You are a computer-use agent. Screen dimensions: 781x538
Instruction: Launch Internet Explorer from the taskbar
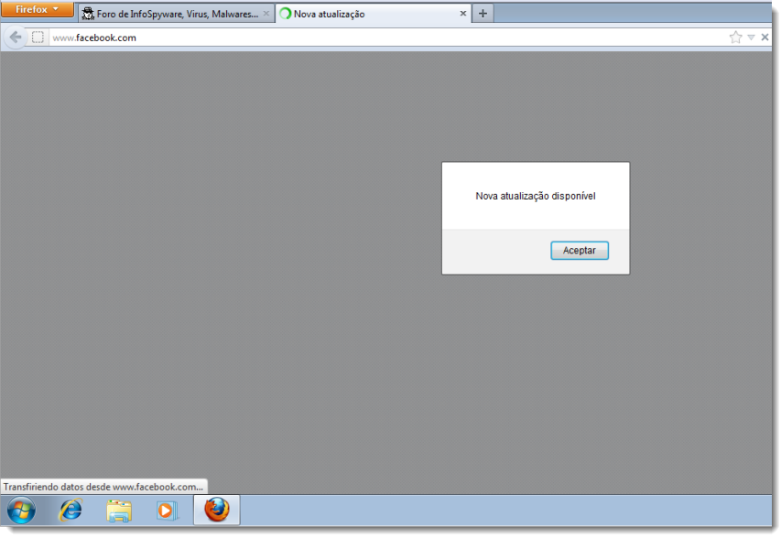[71, 511]
